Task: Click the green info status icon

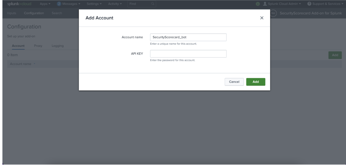Action: [257, 4]
